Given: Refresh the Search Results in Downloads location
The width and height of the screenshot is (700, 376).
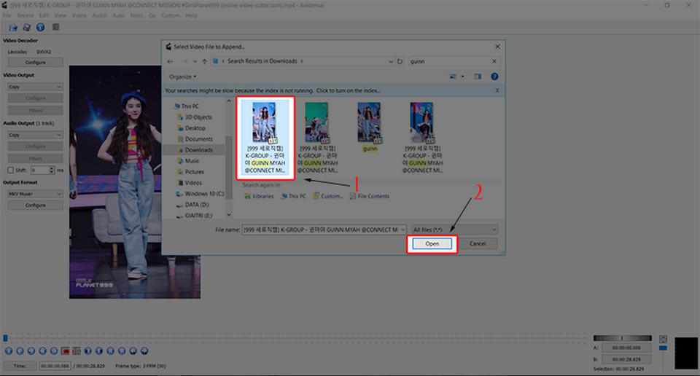Looking at the screenshot, I should [400, 61].
